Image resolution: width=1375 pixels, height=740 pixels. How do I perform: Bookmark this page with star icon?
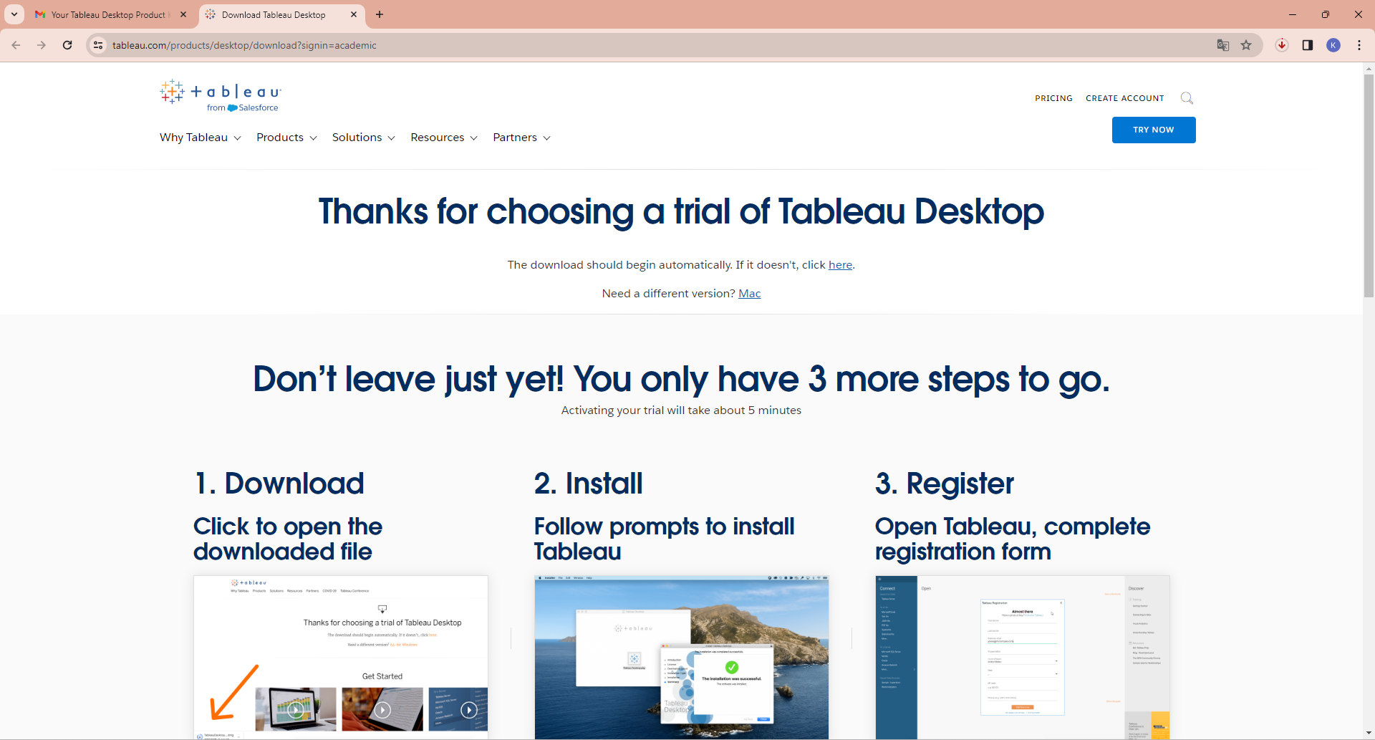[x=1246, y=45]
